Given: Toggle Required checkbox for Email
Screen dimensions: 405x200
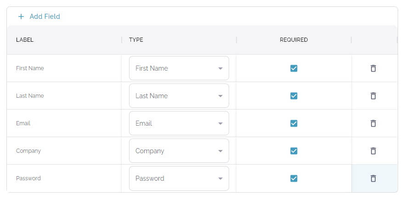Looking at the screenshot, I should coord(294,123).
